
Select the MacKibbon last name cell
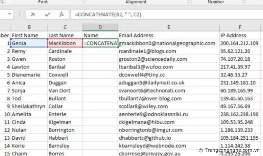pyautogui.click(x=65, y=43)
